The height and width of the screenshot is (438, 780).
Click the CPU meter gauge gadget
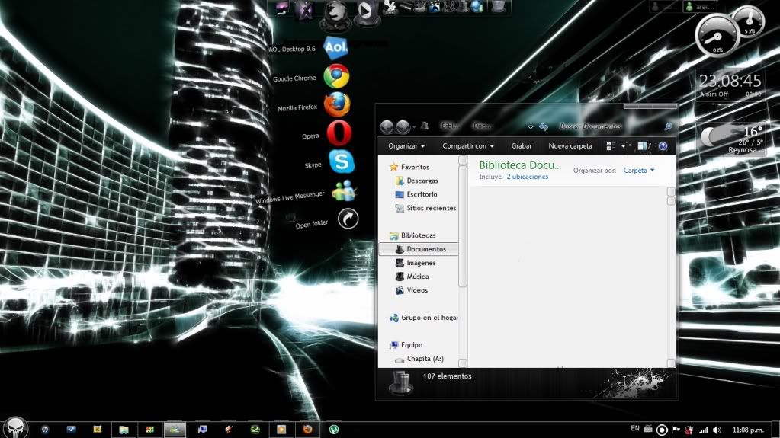716,36
